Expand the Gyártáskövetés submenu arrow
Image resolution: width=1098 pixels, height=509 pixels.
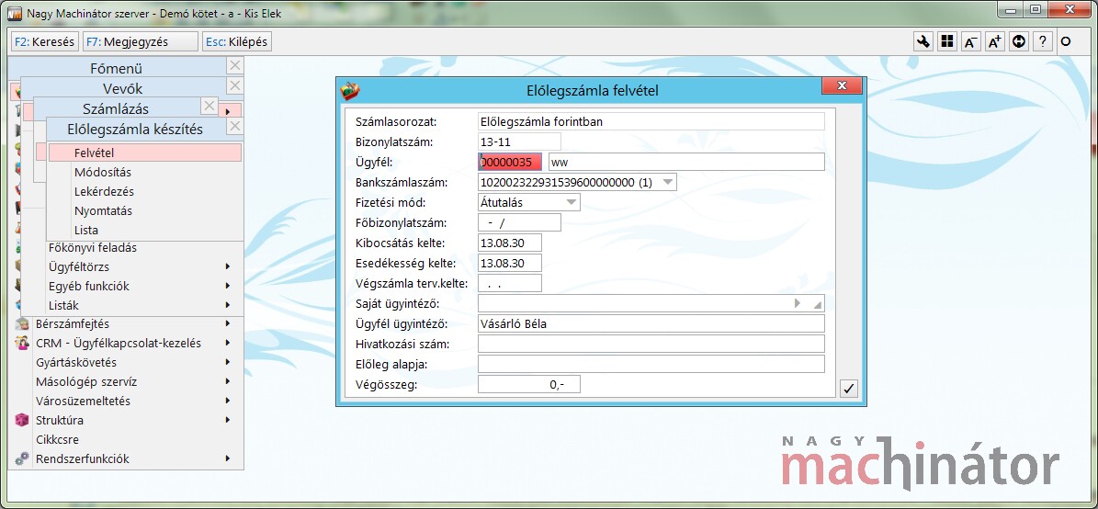pos(228,363)
